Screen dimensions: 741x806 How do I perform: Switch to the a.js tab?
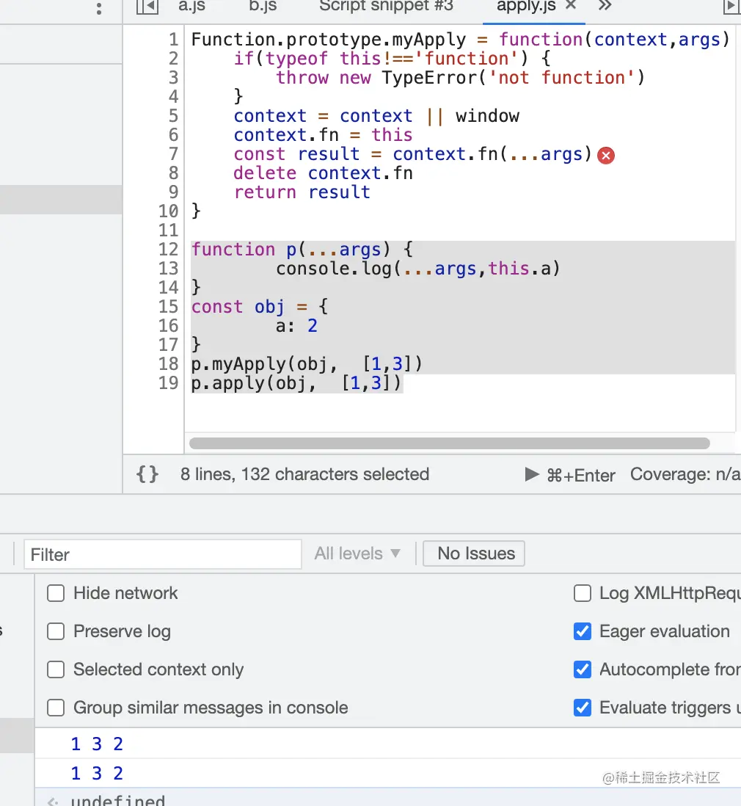click(x=191, y=6)
